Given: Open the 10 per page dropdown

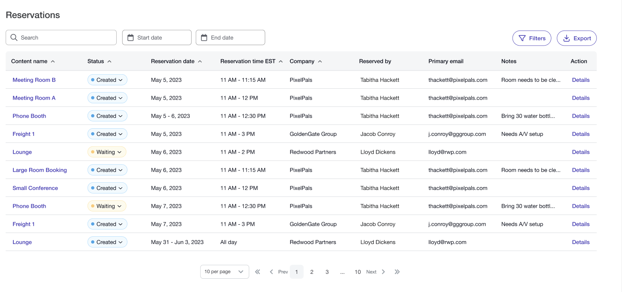Looking at the screenshot, I should 224,272.
